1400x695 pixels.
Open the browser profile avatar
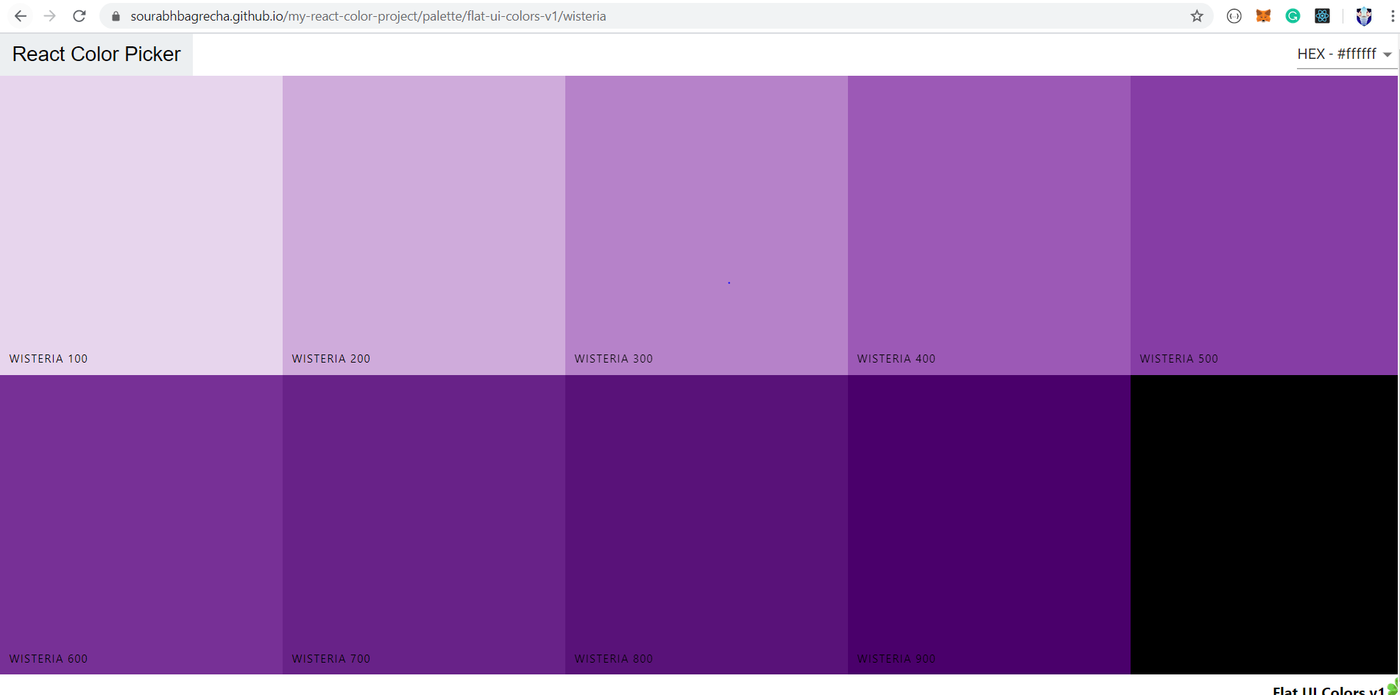(1364, 16)
